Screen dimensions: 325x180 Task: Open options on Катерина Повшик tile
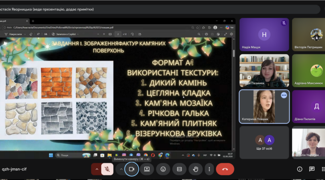tap(284, 95)
